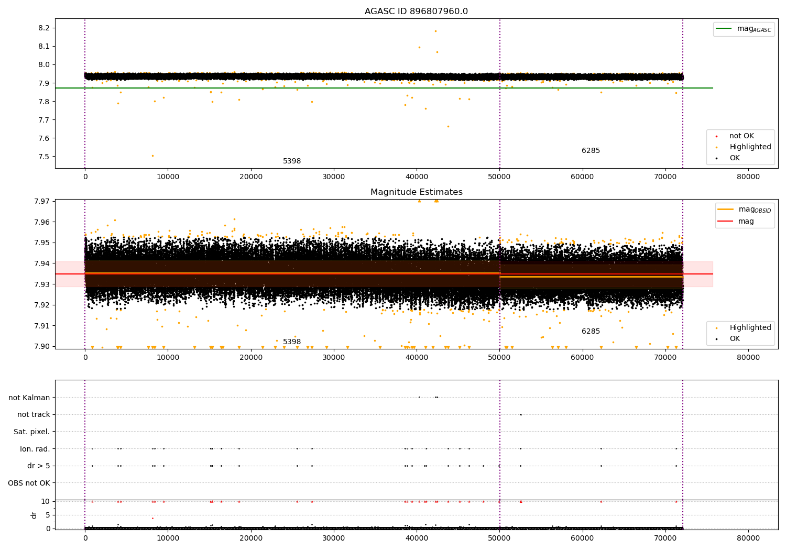Click the "Ion. rad." row label
The width and height of the screenshot is (786, 550).
click(x=35, y=449)
